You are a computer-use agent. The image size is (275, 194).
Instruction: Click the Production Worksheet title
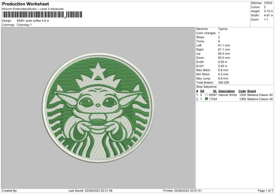click(25, 4)
